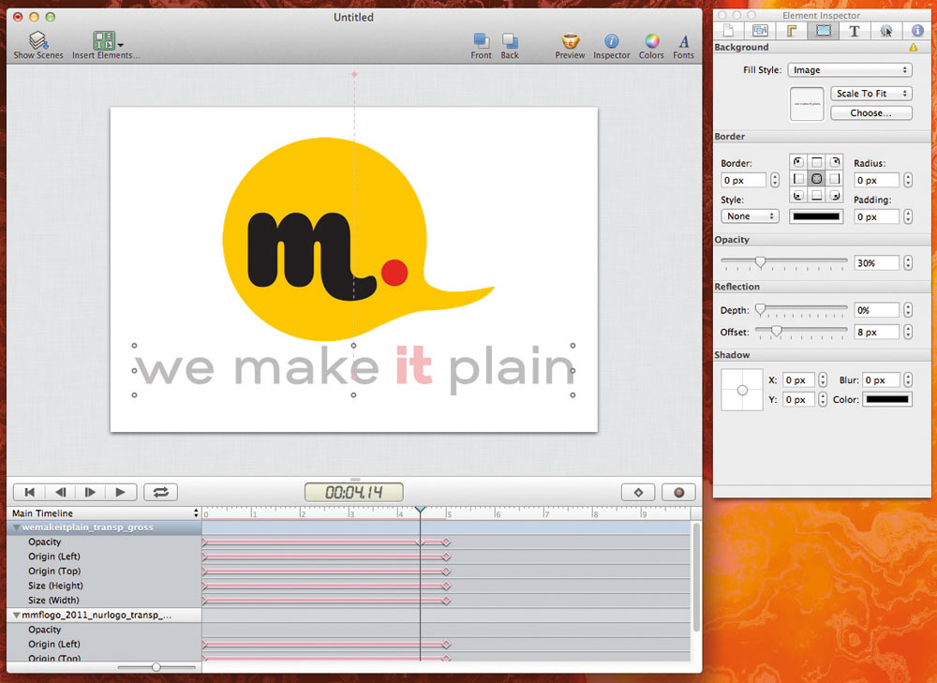
Task: Toggle the bottom edge border selector
Action: tap(817, 196)
